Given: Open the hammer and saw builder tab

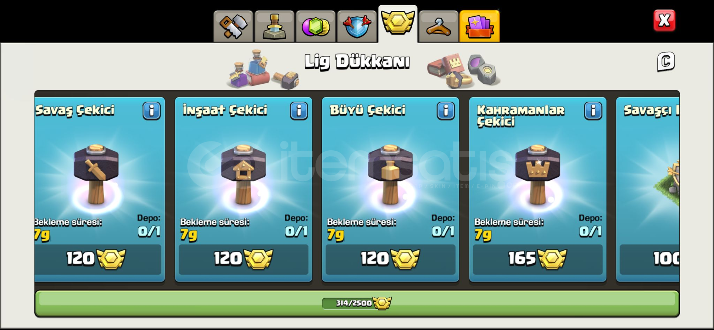Looking at the screenshot, I should click(x=233, y=26).
